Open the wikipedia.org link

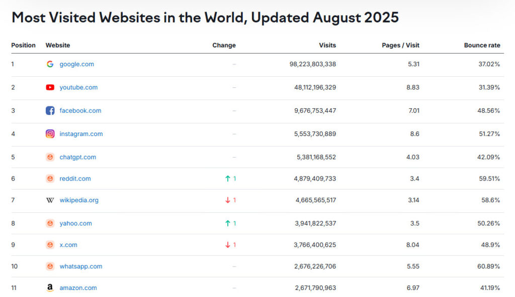coord(79,200)
